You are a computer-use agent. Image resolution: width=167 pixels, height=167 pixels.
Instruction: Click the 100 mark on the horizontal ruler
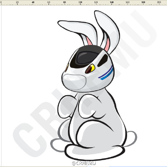[x=80, y=2]
